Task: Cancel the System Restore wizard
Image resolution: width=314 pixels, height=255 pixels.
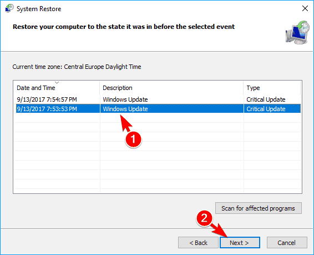Action: pos(287,243)
